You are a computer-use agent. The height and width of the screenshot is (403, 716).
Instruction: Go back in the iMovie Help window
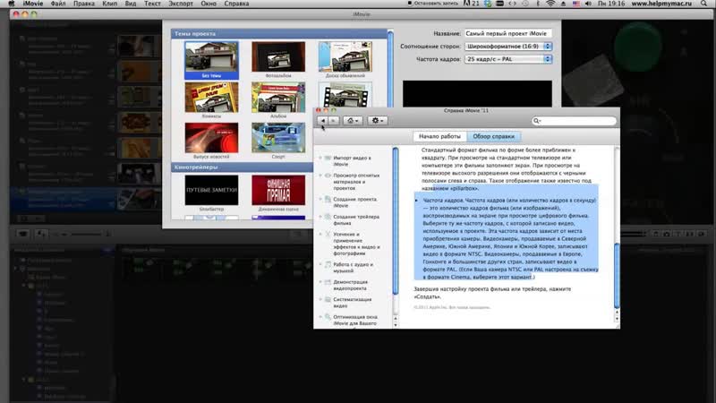click(323, 121)
